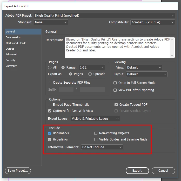This screenshot has height=181, width=181.
Task: Enable Open in Full Screen Mode
Action: pyautogui.click(x=115, y=83)
